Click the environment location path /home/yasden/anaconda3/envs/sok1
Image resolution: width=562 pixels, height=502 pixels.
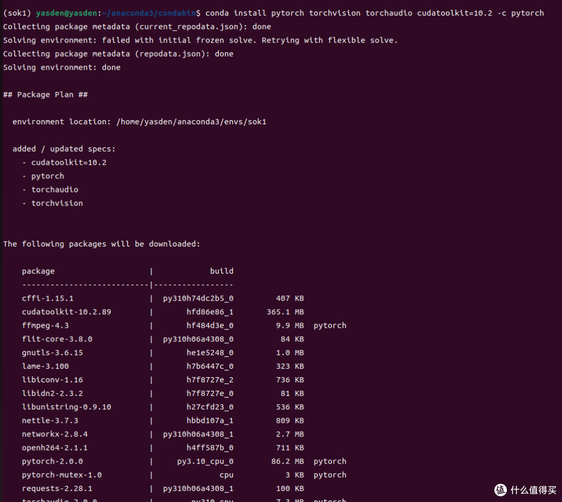coord(191,122)
